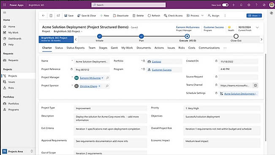The height and width of the screenshot is (155, 275).
Task: Go back with the arrow icon
Action: pos(44,16)
